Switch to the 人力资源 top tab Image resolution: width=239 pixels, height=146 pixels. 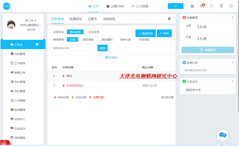point(140,6)
